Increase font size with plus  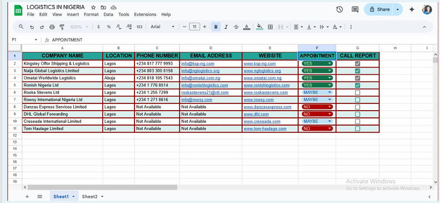point(204,27)
